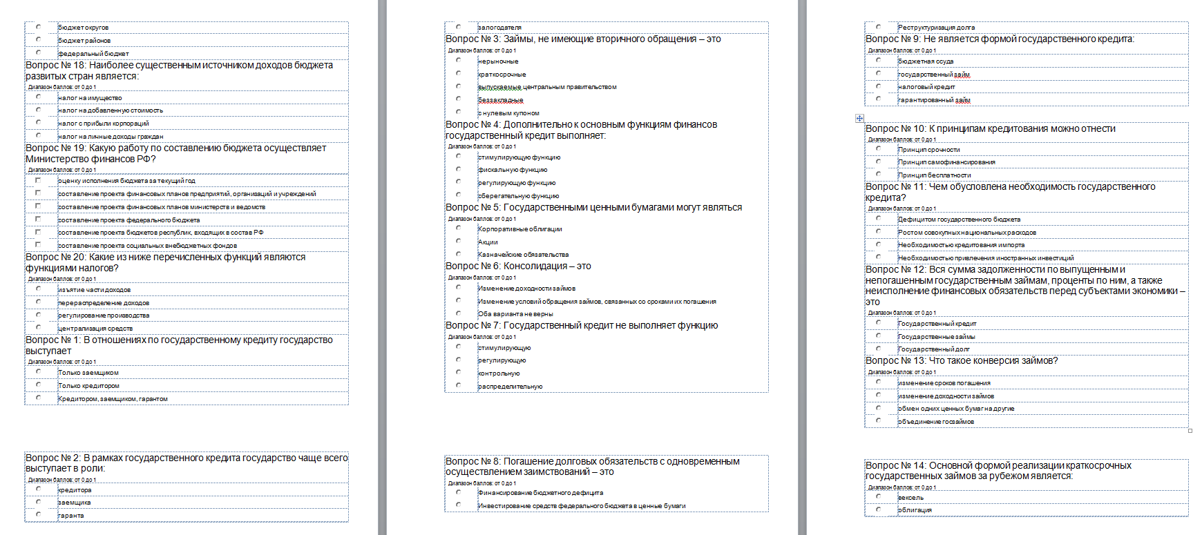The height and width of the screenshot is (535, 1202).
Task: Choose 'Государственный долг' in Вопрос № 12
Action: 879,348
